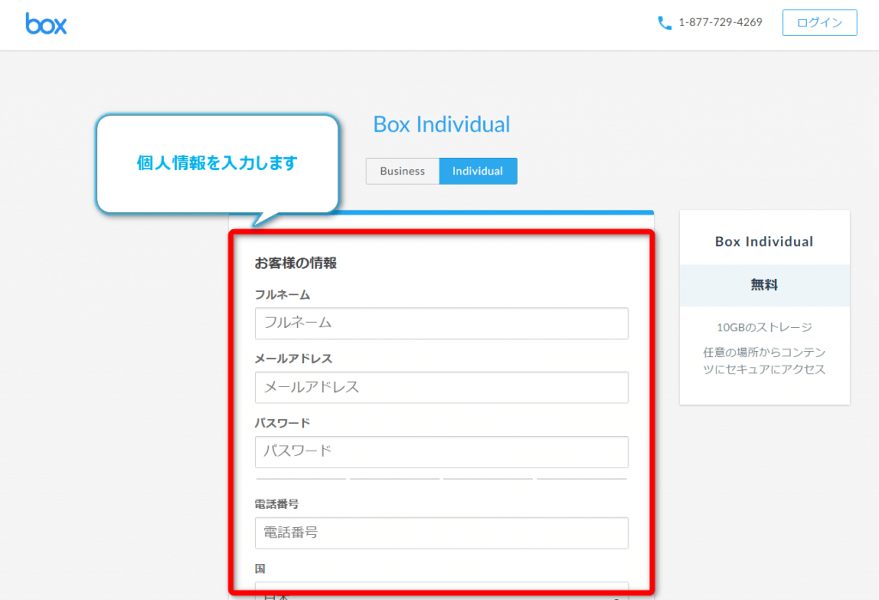Click the blue Box Individual page heading
Screen dimensions: 879x600
click(x=441, y=124)
